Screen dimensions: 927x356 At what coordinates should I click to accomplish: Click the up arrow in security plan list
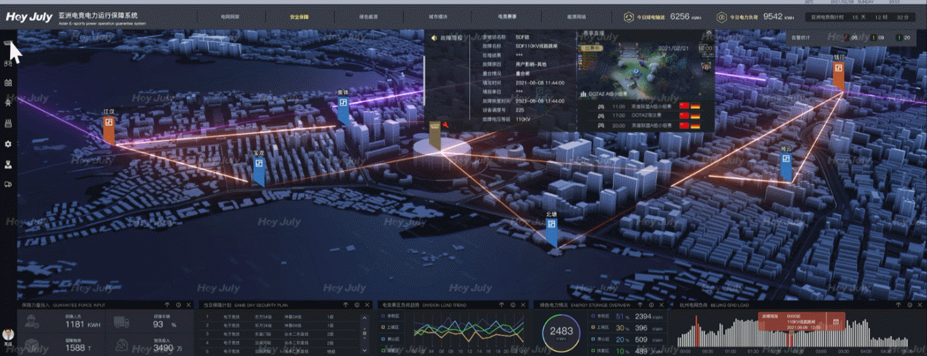coord(364,316)
